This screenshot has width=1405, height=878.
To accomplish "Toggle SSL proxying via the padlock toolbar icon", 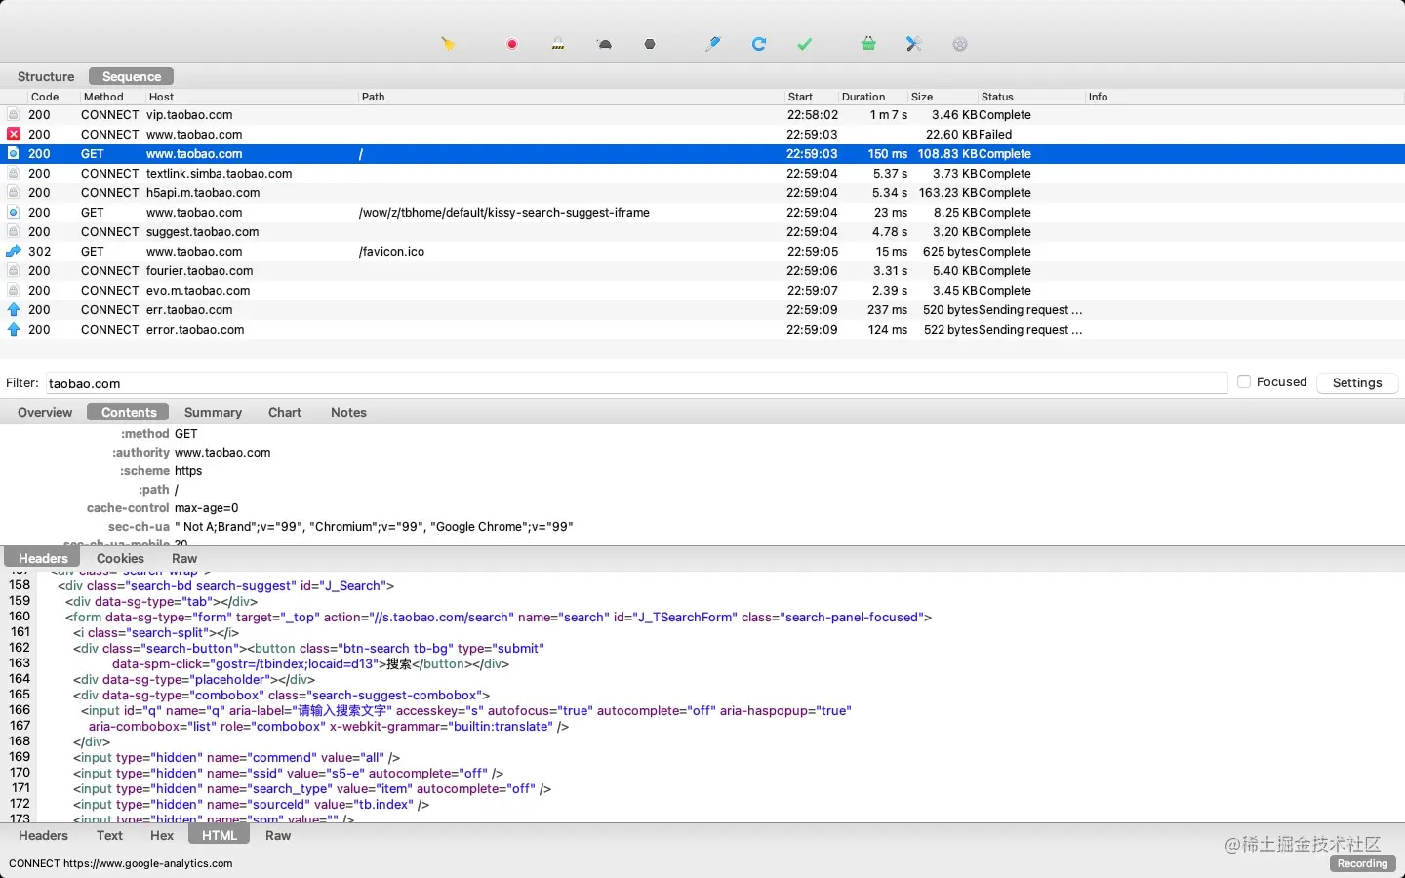I will pos(558,44).
